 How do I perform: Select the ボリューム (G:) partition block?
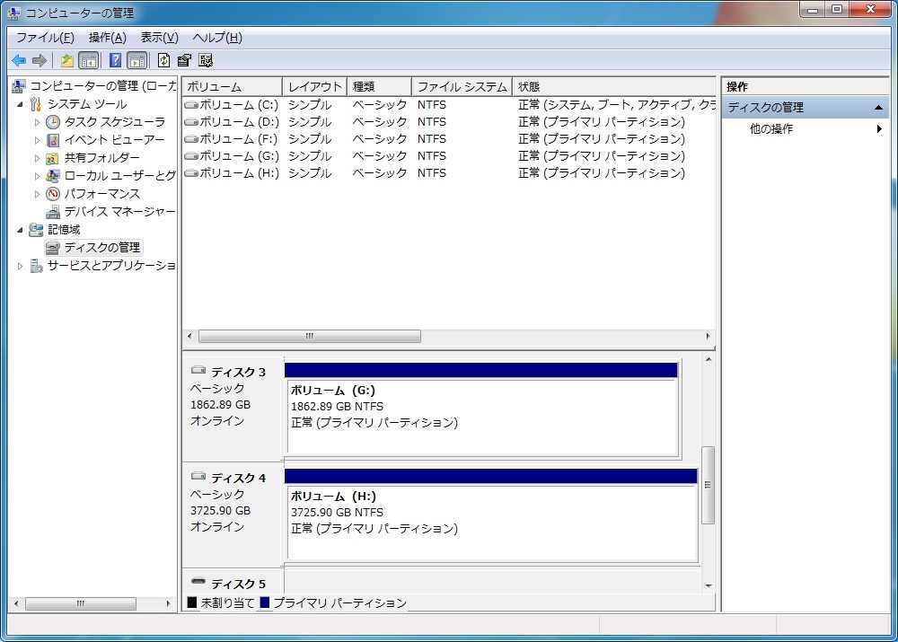(x=481, y=409)
